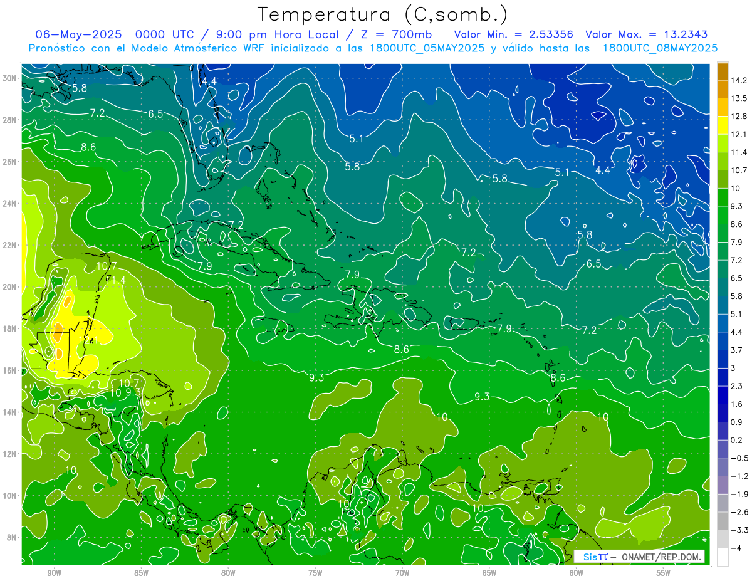Click the '10N' latitude axis label
Image resolution: width=752 pixels, height=581 pixels.
point(11,496)
